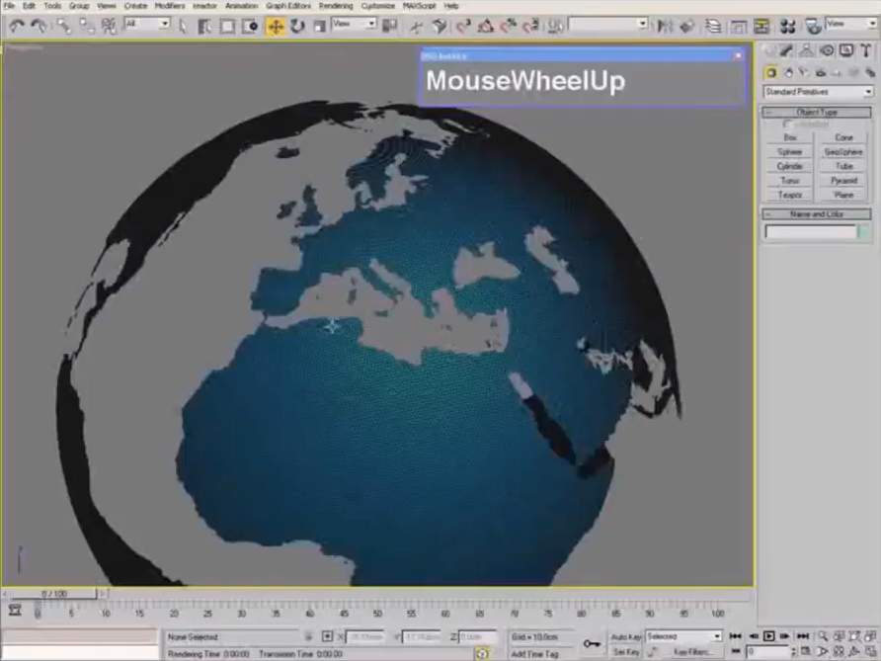This screenshot has width=881, height=661.
Task: Open the reference coordinate View dropdown
Action: tap(354, 24)
